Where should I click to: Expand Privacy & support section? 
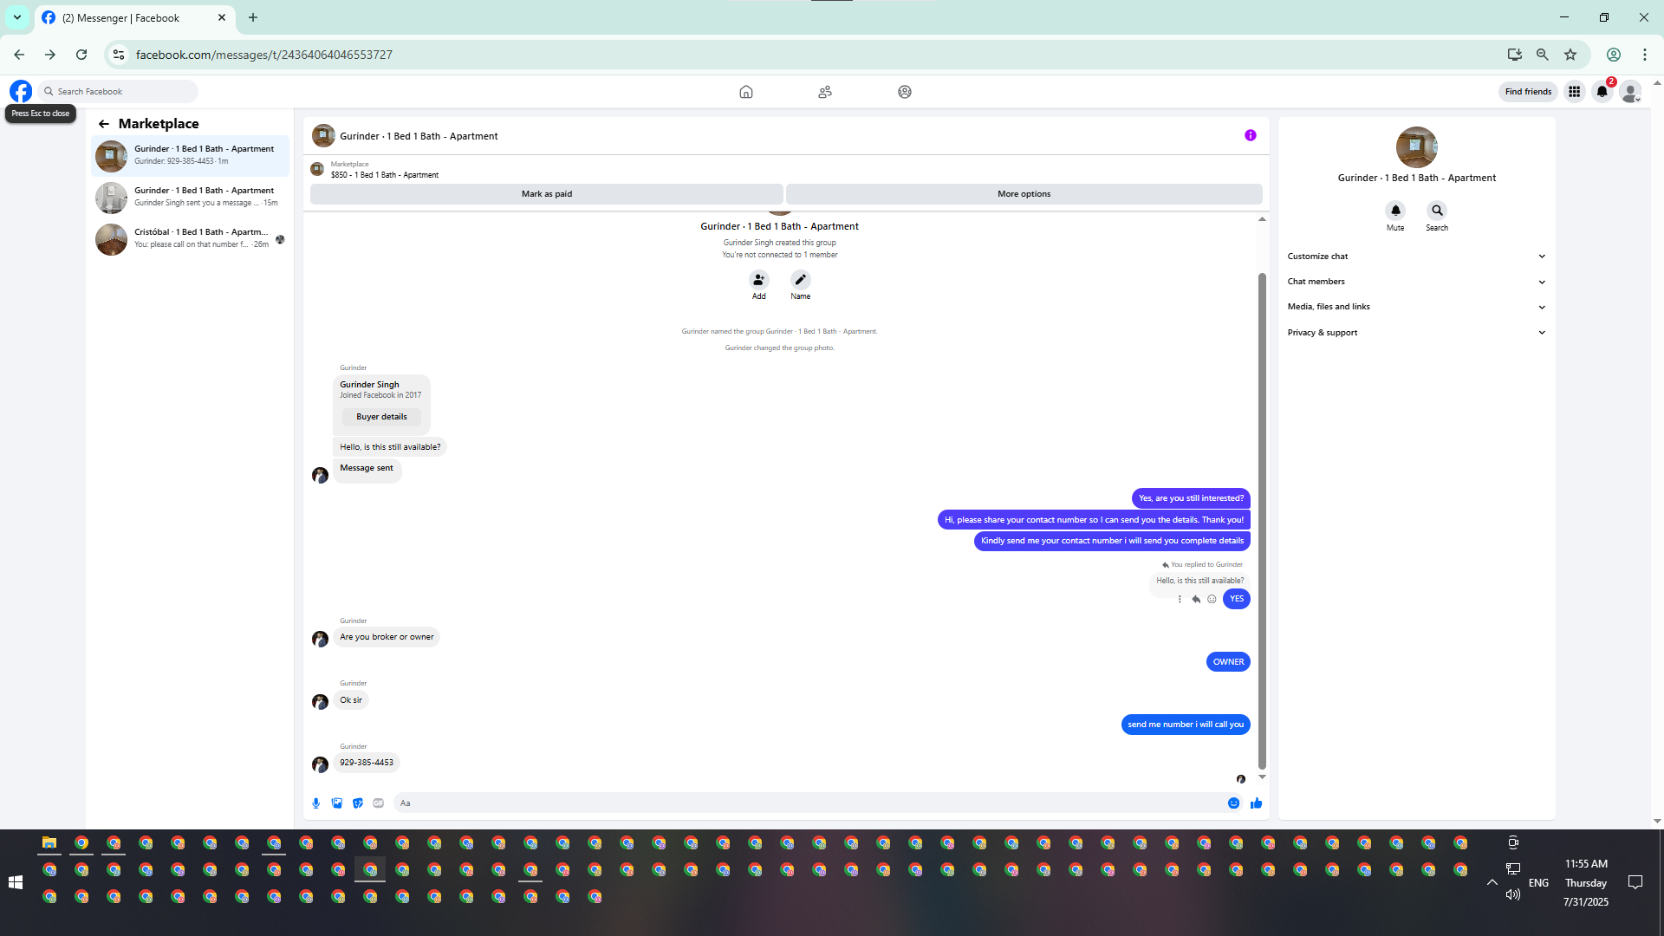pos(1416,333)
